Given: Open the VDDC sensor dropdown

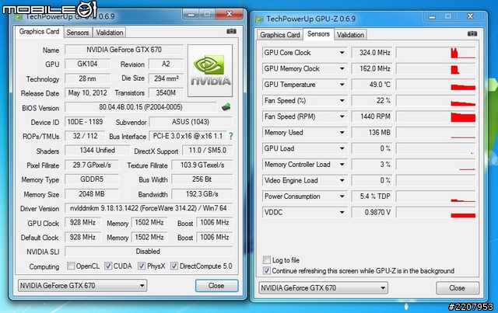Looking at the screenshot, I should 342,212.
